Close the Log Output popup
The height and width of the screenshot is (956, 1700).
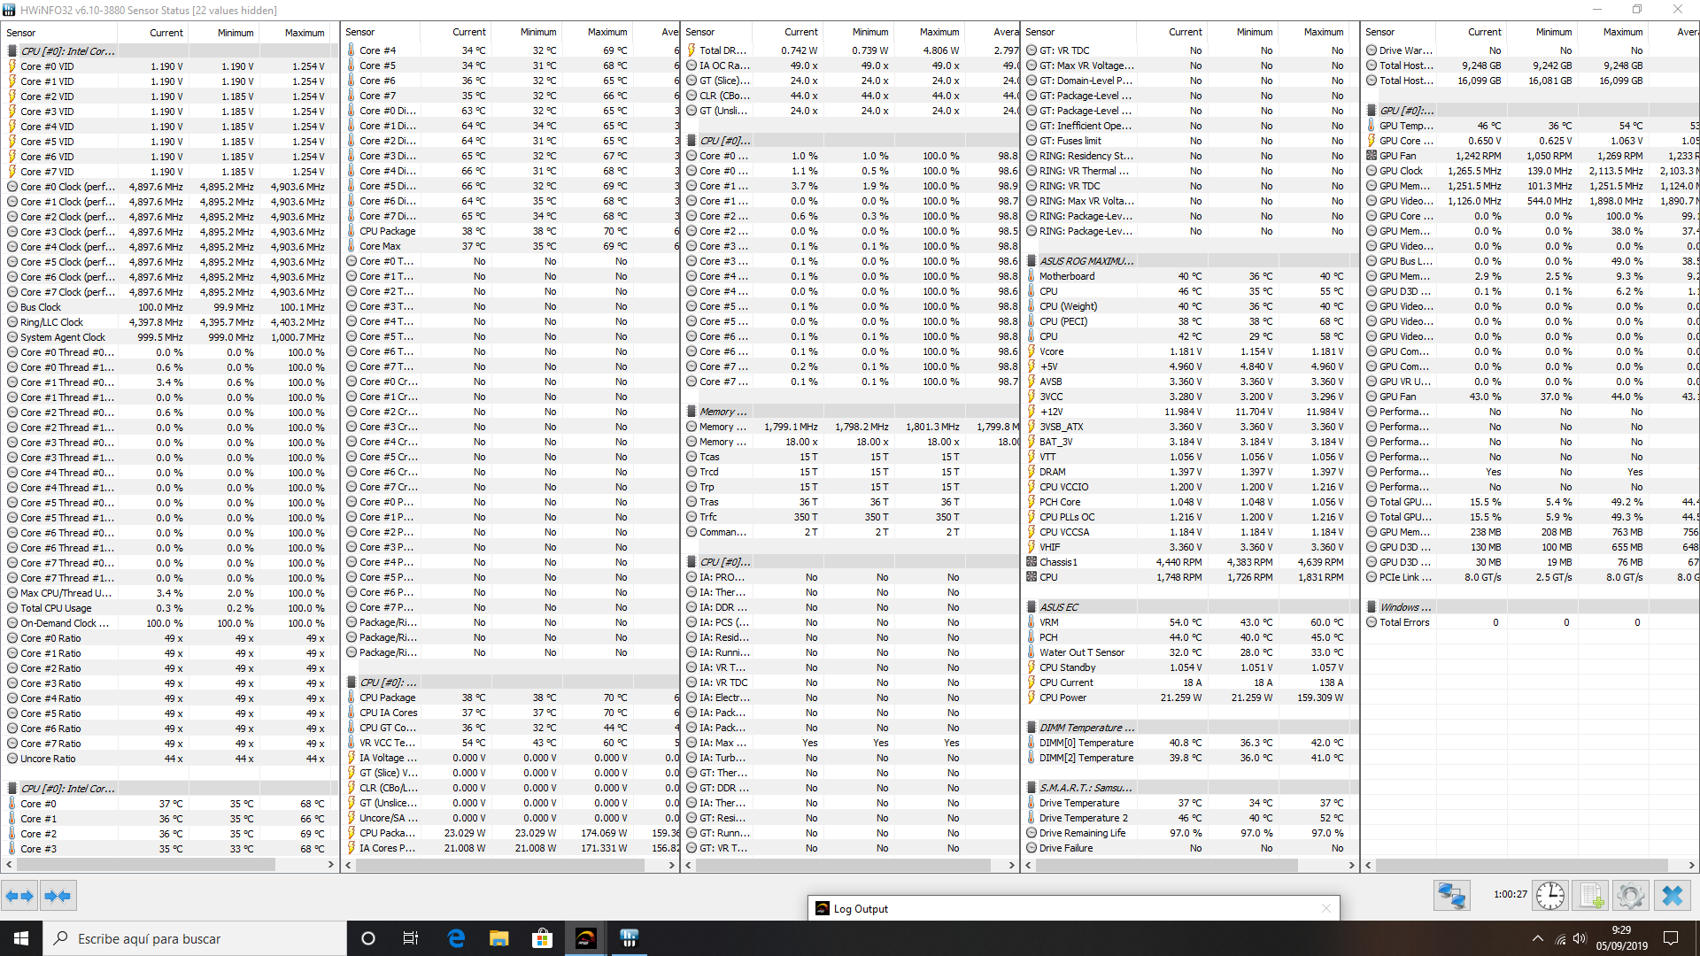tap(1325, 908)
